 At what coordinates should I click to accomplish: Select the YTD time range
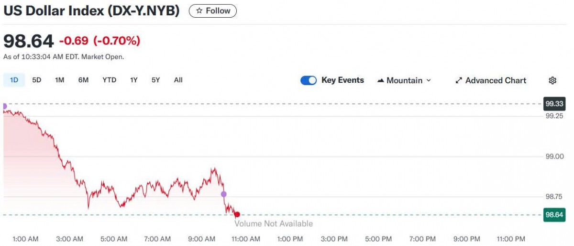[x=109, y=80]
